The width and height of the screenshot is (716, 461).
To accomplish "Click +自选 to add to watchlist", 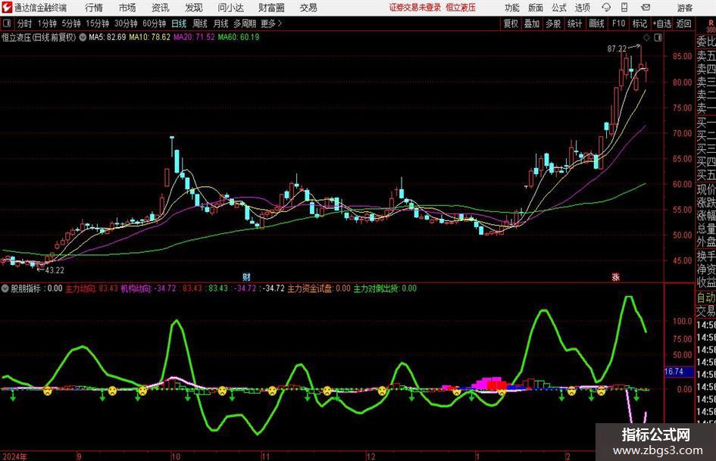I will [x=662, y=23].
